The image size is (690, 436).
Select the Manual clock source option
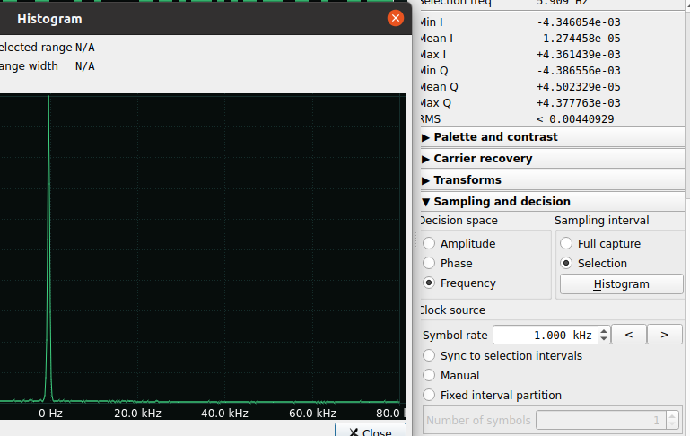pyautogui.click(x=430, y=376)
